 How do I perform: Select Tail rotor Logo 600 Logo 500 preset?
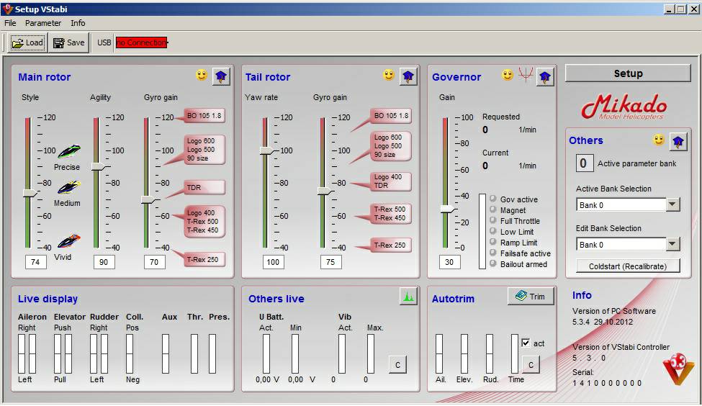391,146
